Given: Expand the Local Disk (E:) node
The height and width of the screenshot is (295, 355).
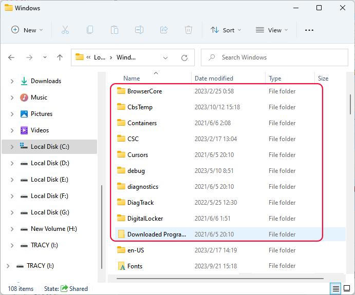Looking at the screenshot, I should click(12, 180).
